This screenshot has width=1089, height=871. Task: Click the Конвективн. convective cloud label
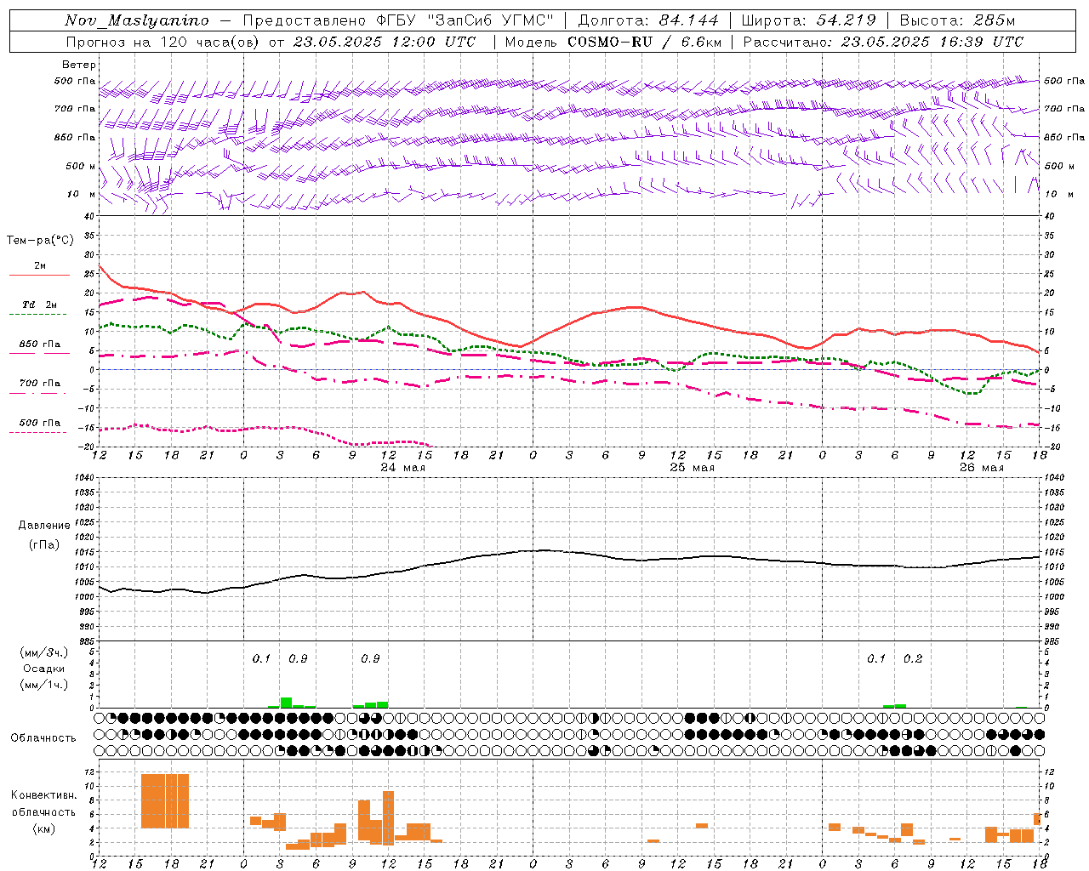point(44,794)
